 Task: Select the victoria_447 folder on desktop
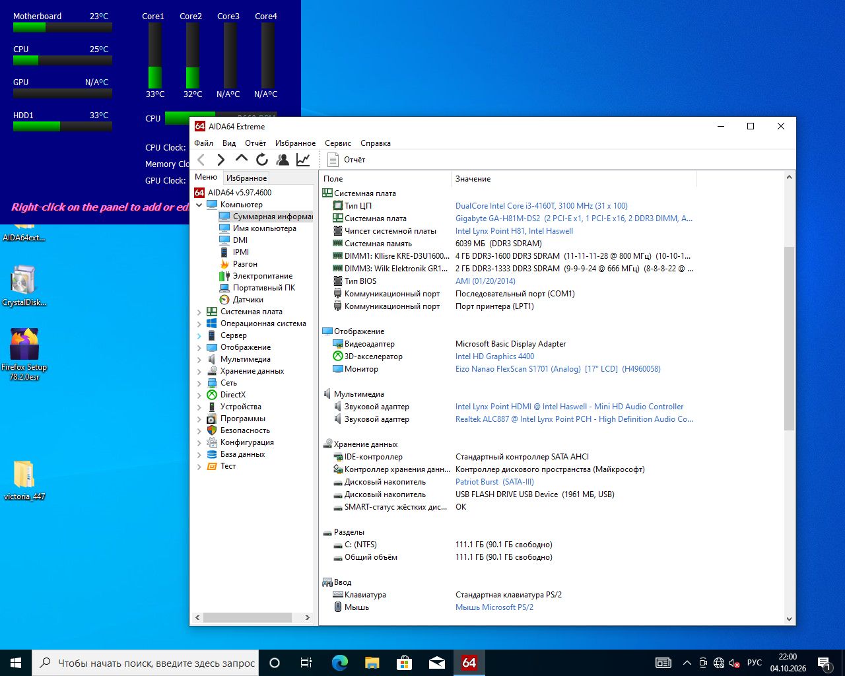point(24,481)
